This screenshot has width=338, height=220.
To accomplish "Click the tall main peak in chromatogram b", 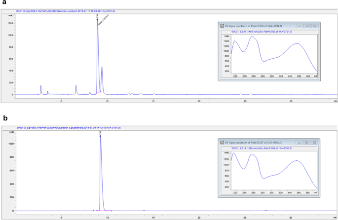I will pyautogui.click(x=101, y=172).
